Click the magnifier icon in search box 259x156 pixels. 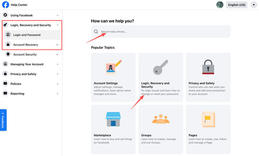point(96,31)
